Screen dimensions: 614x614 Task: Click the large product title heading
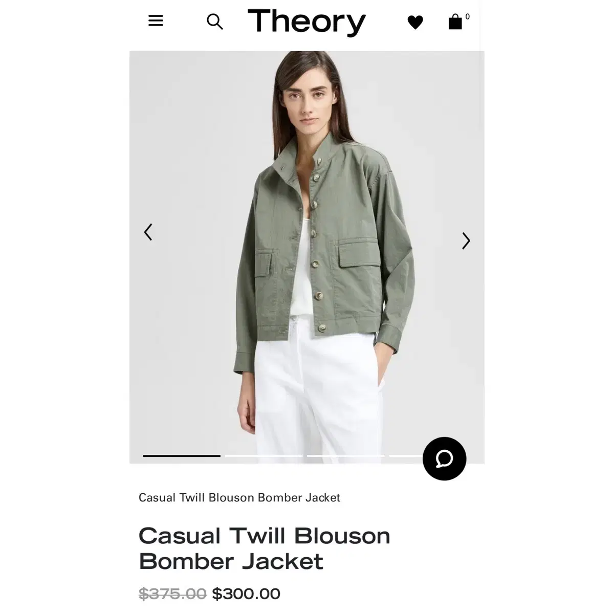point(265,549)
